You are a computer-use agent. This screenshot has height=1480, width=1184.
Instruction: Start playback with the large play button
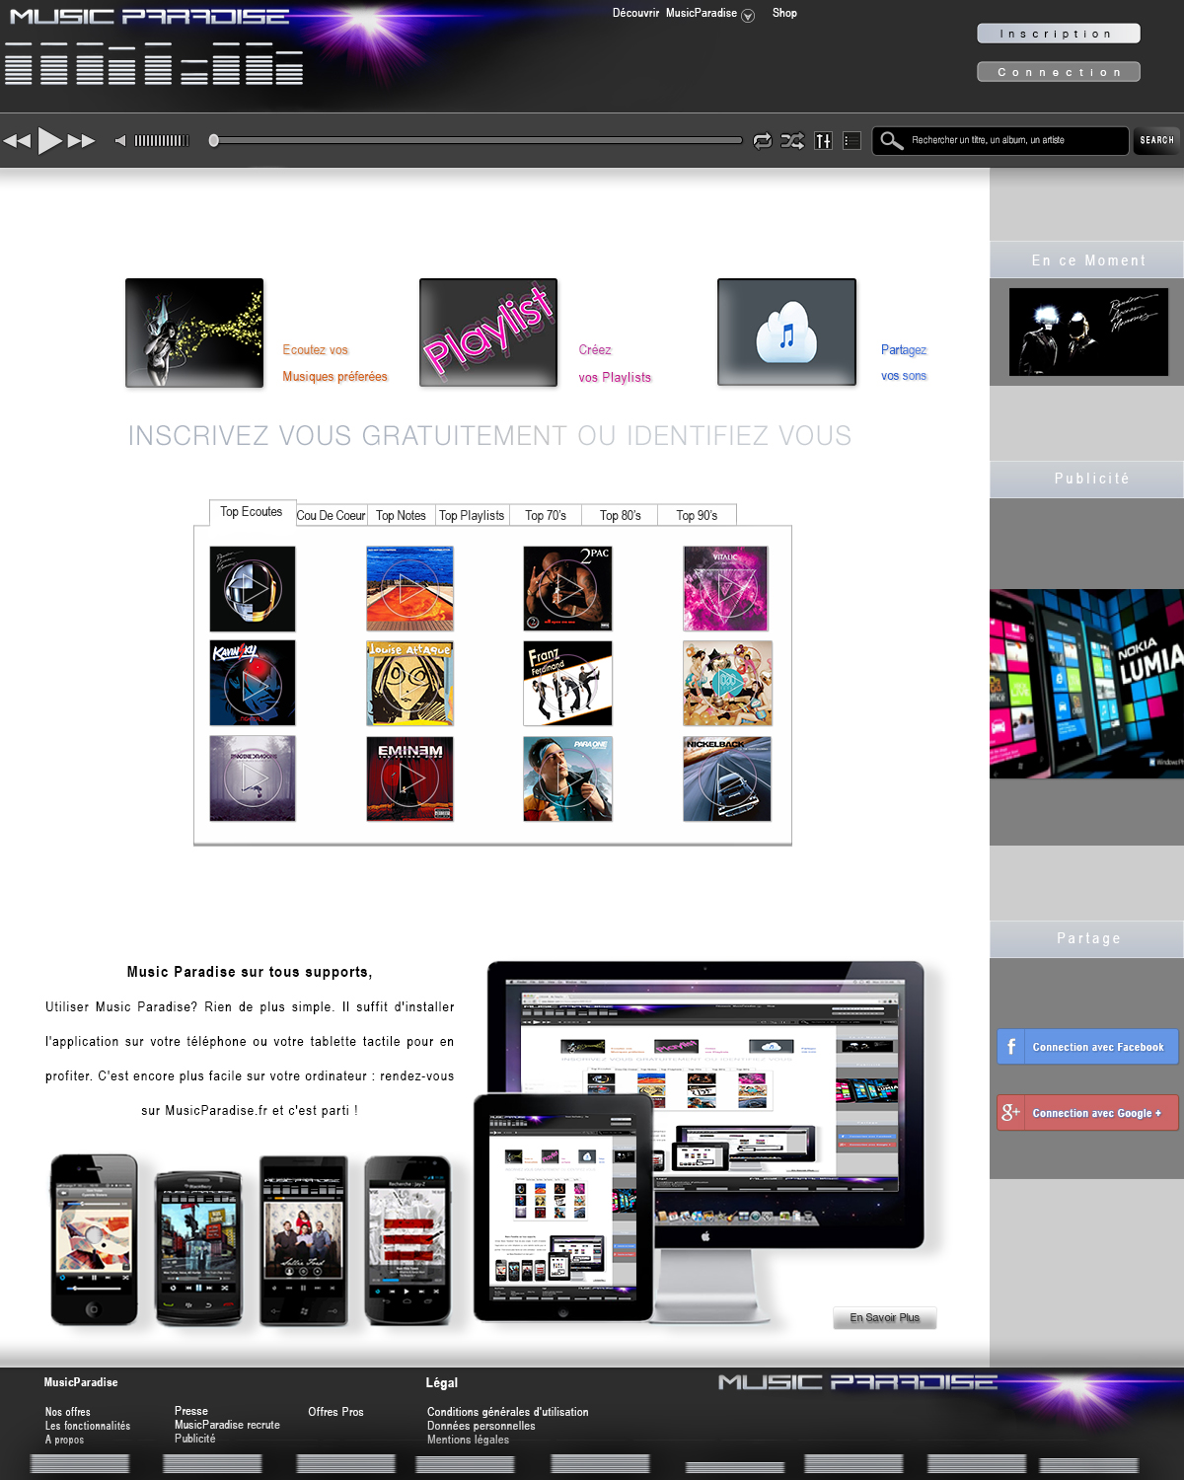click(x=49, y=141)
